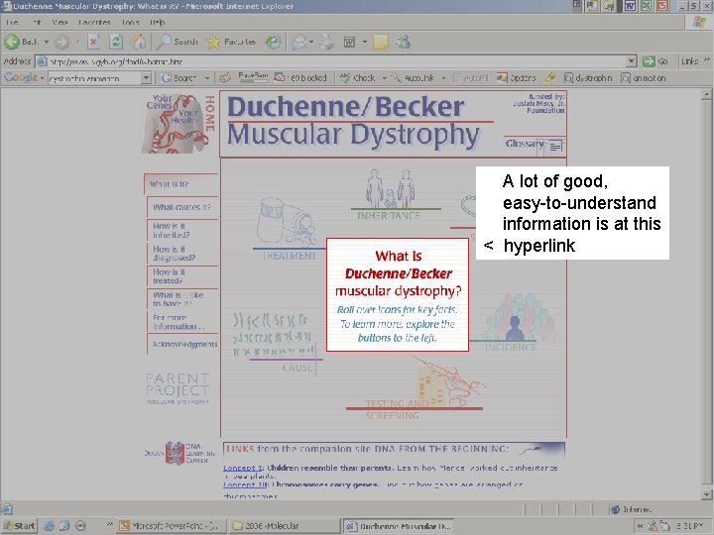714x535 pixels.
Task: Click the Edit with Word icon
Action: [x=349, y=43]
